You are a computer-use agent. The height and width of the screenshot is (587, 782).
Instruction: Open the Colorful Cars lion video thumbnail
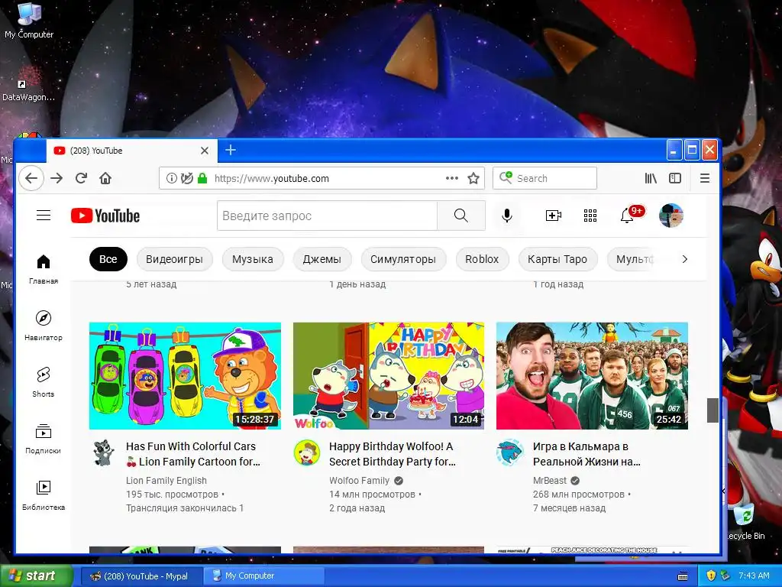click(185, 376)
